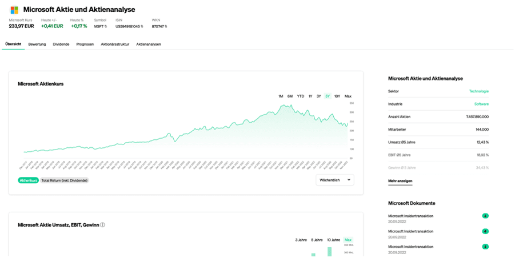Click the Microsoft Dokumente heading
This screenshot has width=515, height=258.
tap(412, 203)
